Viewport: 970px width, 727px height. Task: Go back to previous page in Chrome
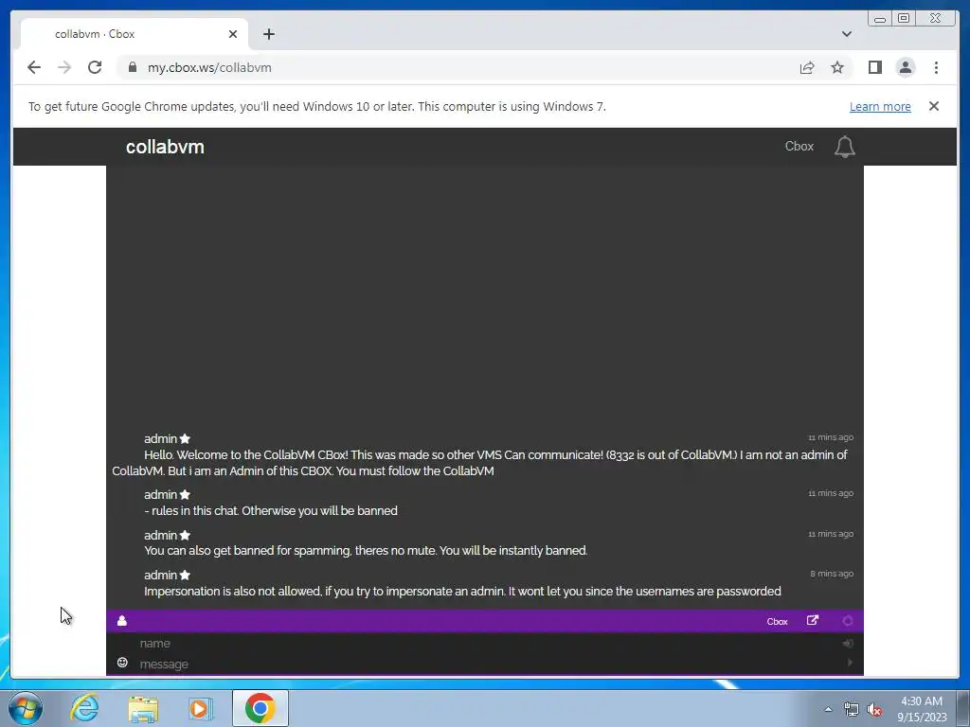[x=34, y=67]
